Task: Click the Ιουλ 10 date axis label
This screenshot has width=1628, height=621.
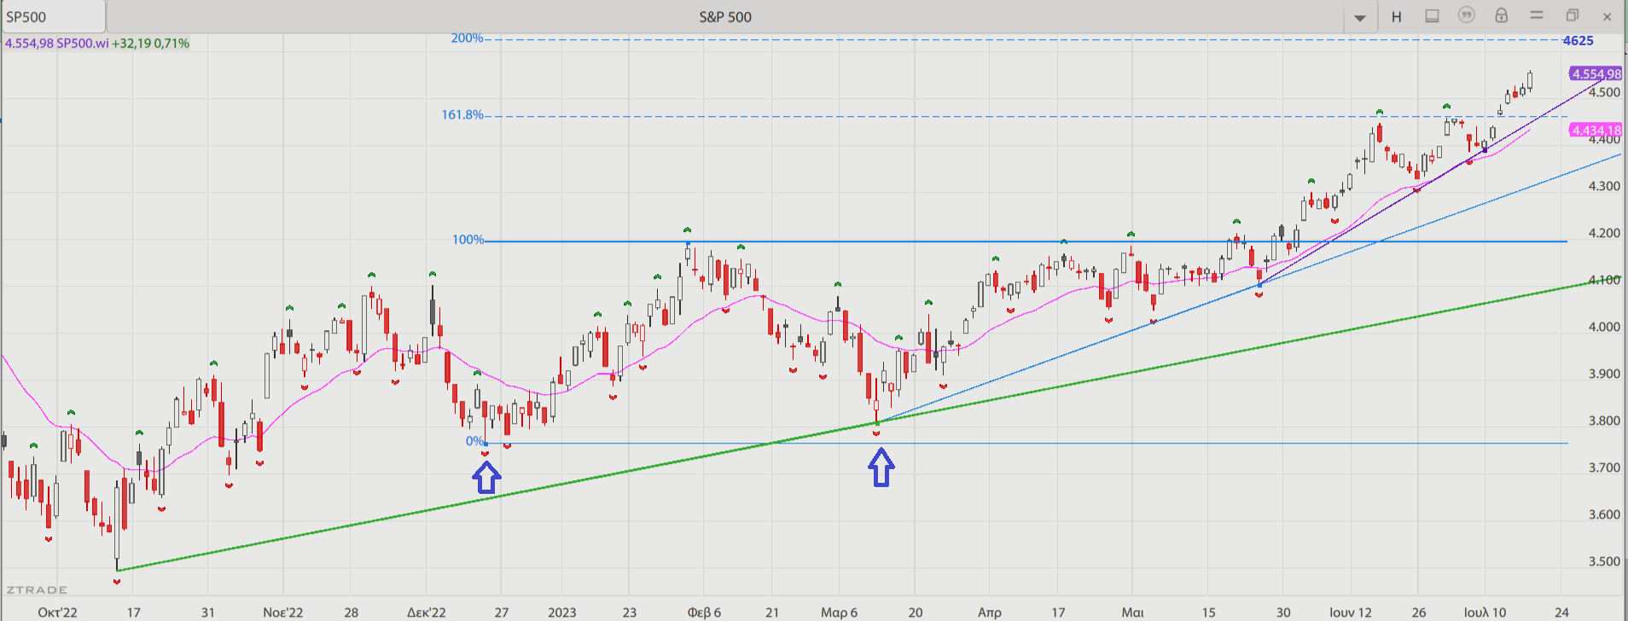Action: (x=1486, y=612)
